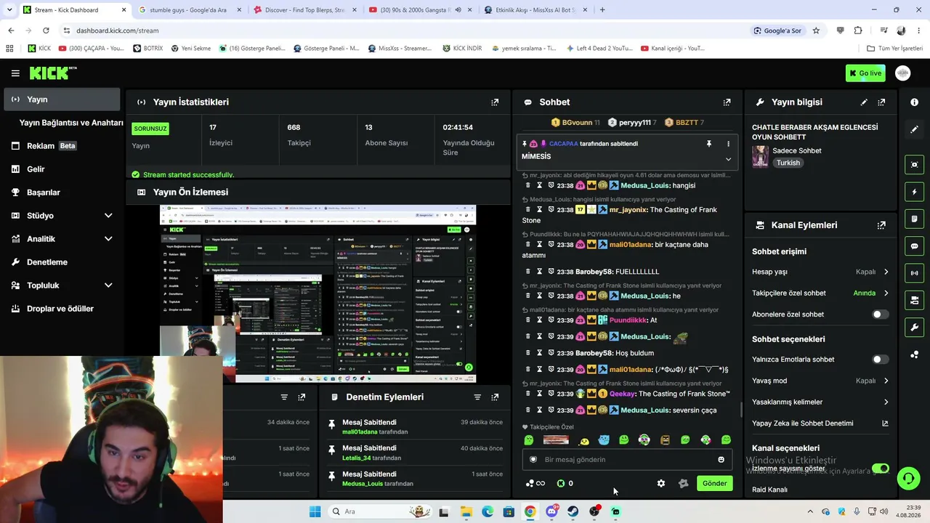
Task: Click the pencil edit icon in the right sidebar
Action: pos(914,129)
